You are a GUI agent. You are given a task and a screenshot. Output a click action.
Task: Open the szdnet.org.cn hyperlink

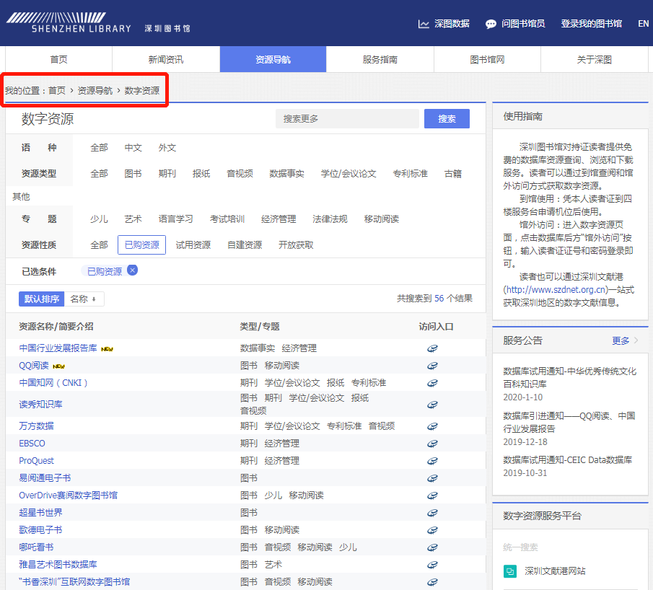[x=556, y=290]
